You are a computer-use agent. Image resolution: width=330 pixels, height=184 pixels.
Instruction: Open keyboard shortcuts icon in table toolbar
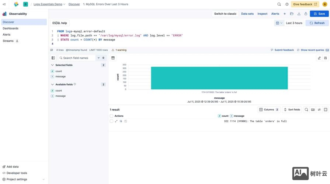click(x=313, y=110)
